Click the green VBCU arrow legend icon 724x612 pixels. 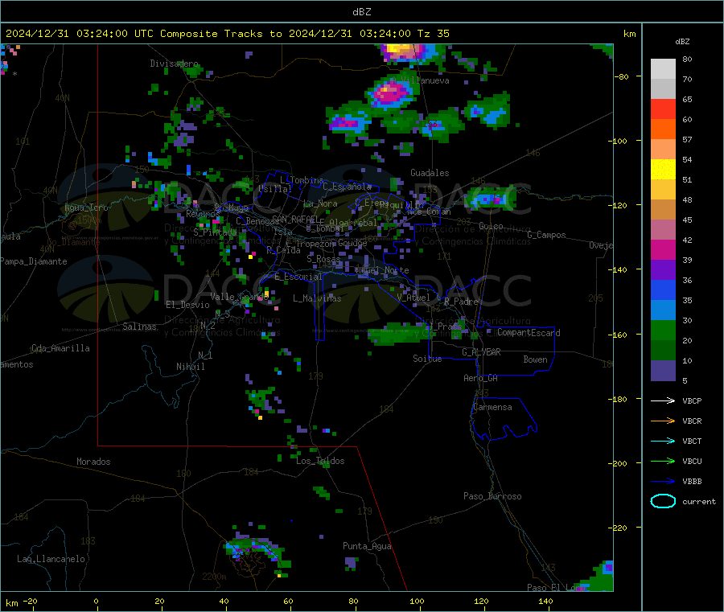click(663, 461)
